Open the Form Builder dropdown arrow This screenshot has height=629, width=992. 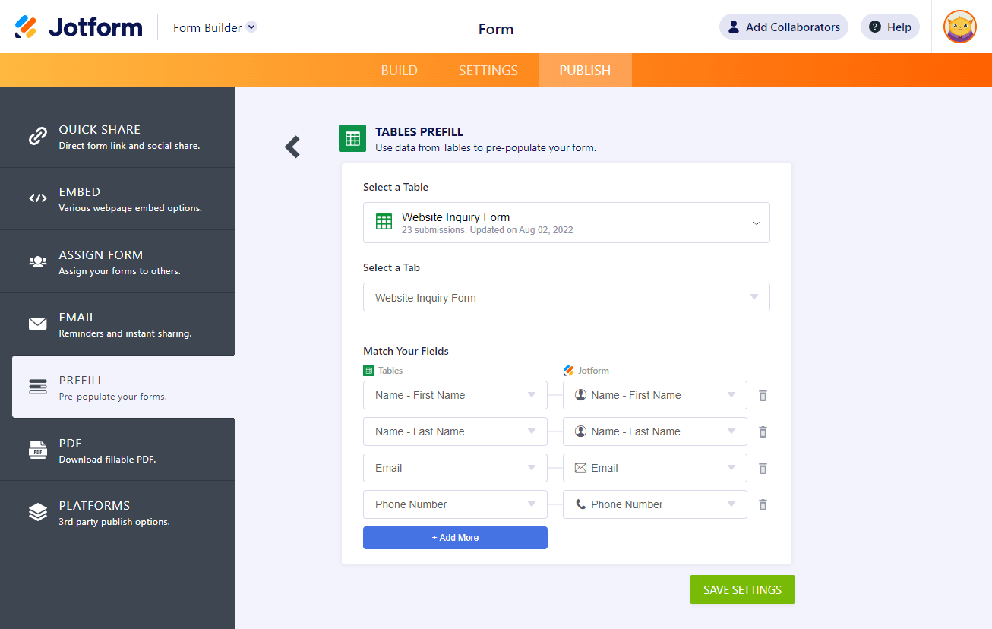251,27
